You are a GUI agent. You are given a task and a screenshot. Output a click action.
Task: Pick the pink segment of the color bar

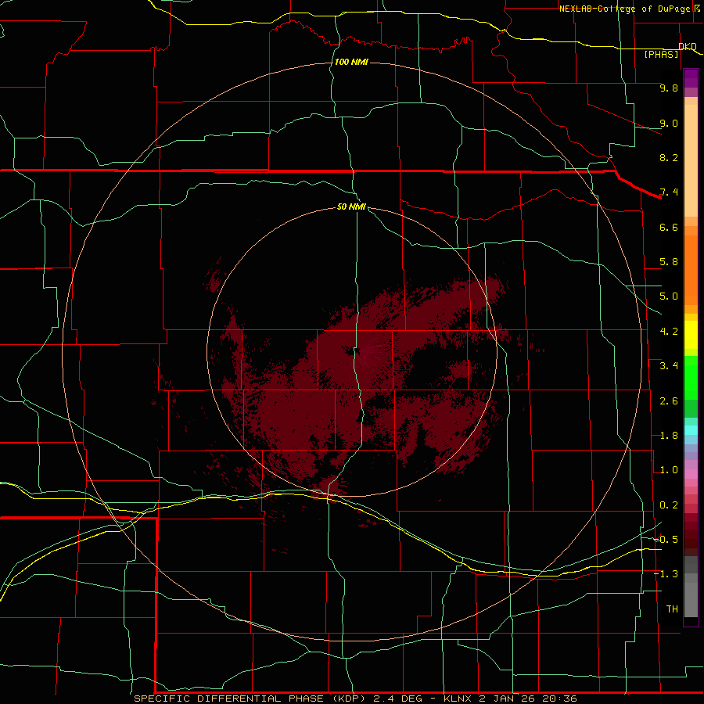[691, 474]
